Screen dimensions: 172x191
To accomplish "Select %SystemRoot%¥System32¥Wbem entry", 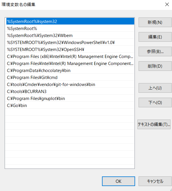I will point(70,36).
